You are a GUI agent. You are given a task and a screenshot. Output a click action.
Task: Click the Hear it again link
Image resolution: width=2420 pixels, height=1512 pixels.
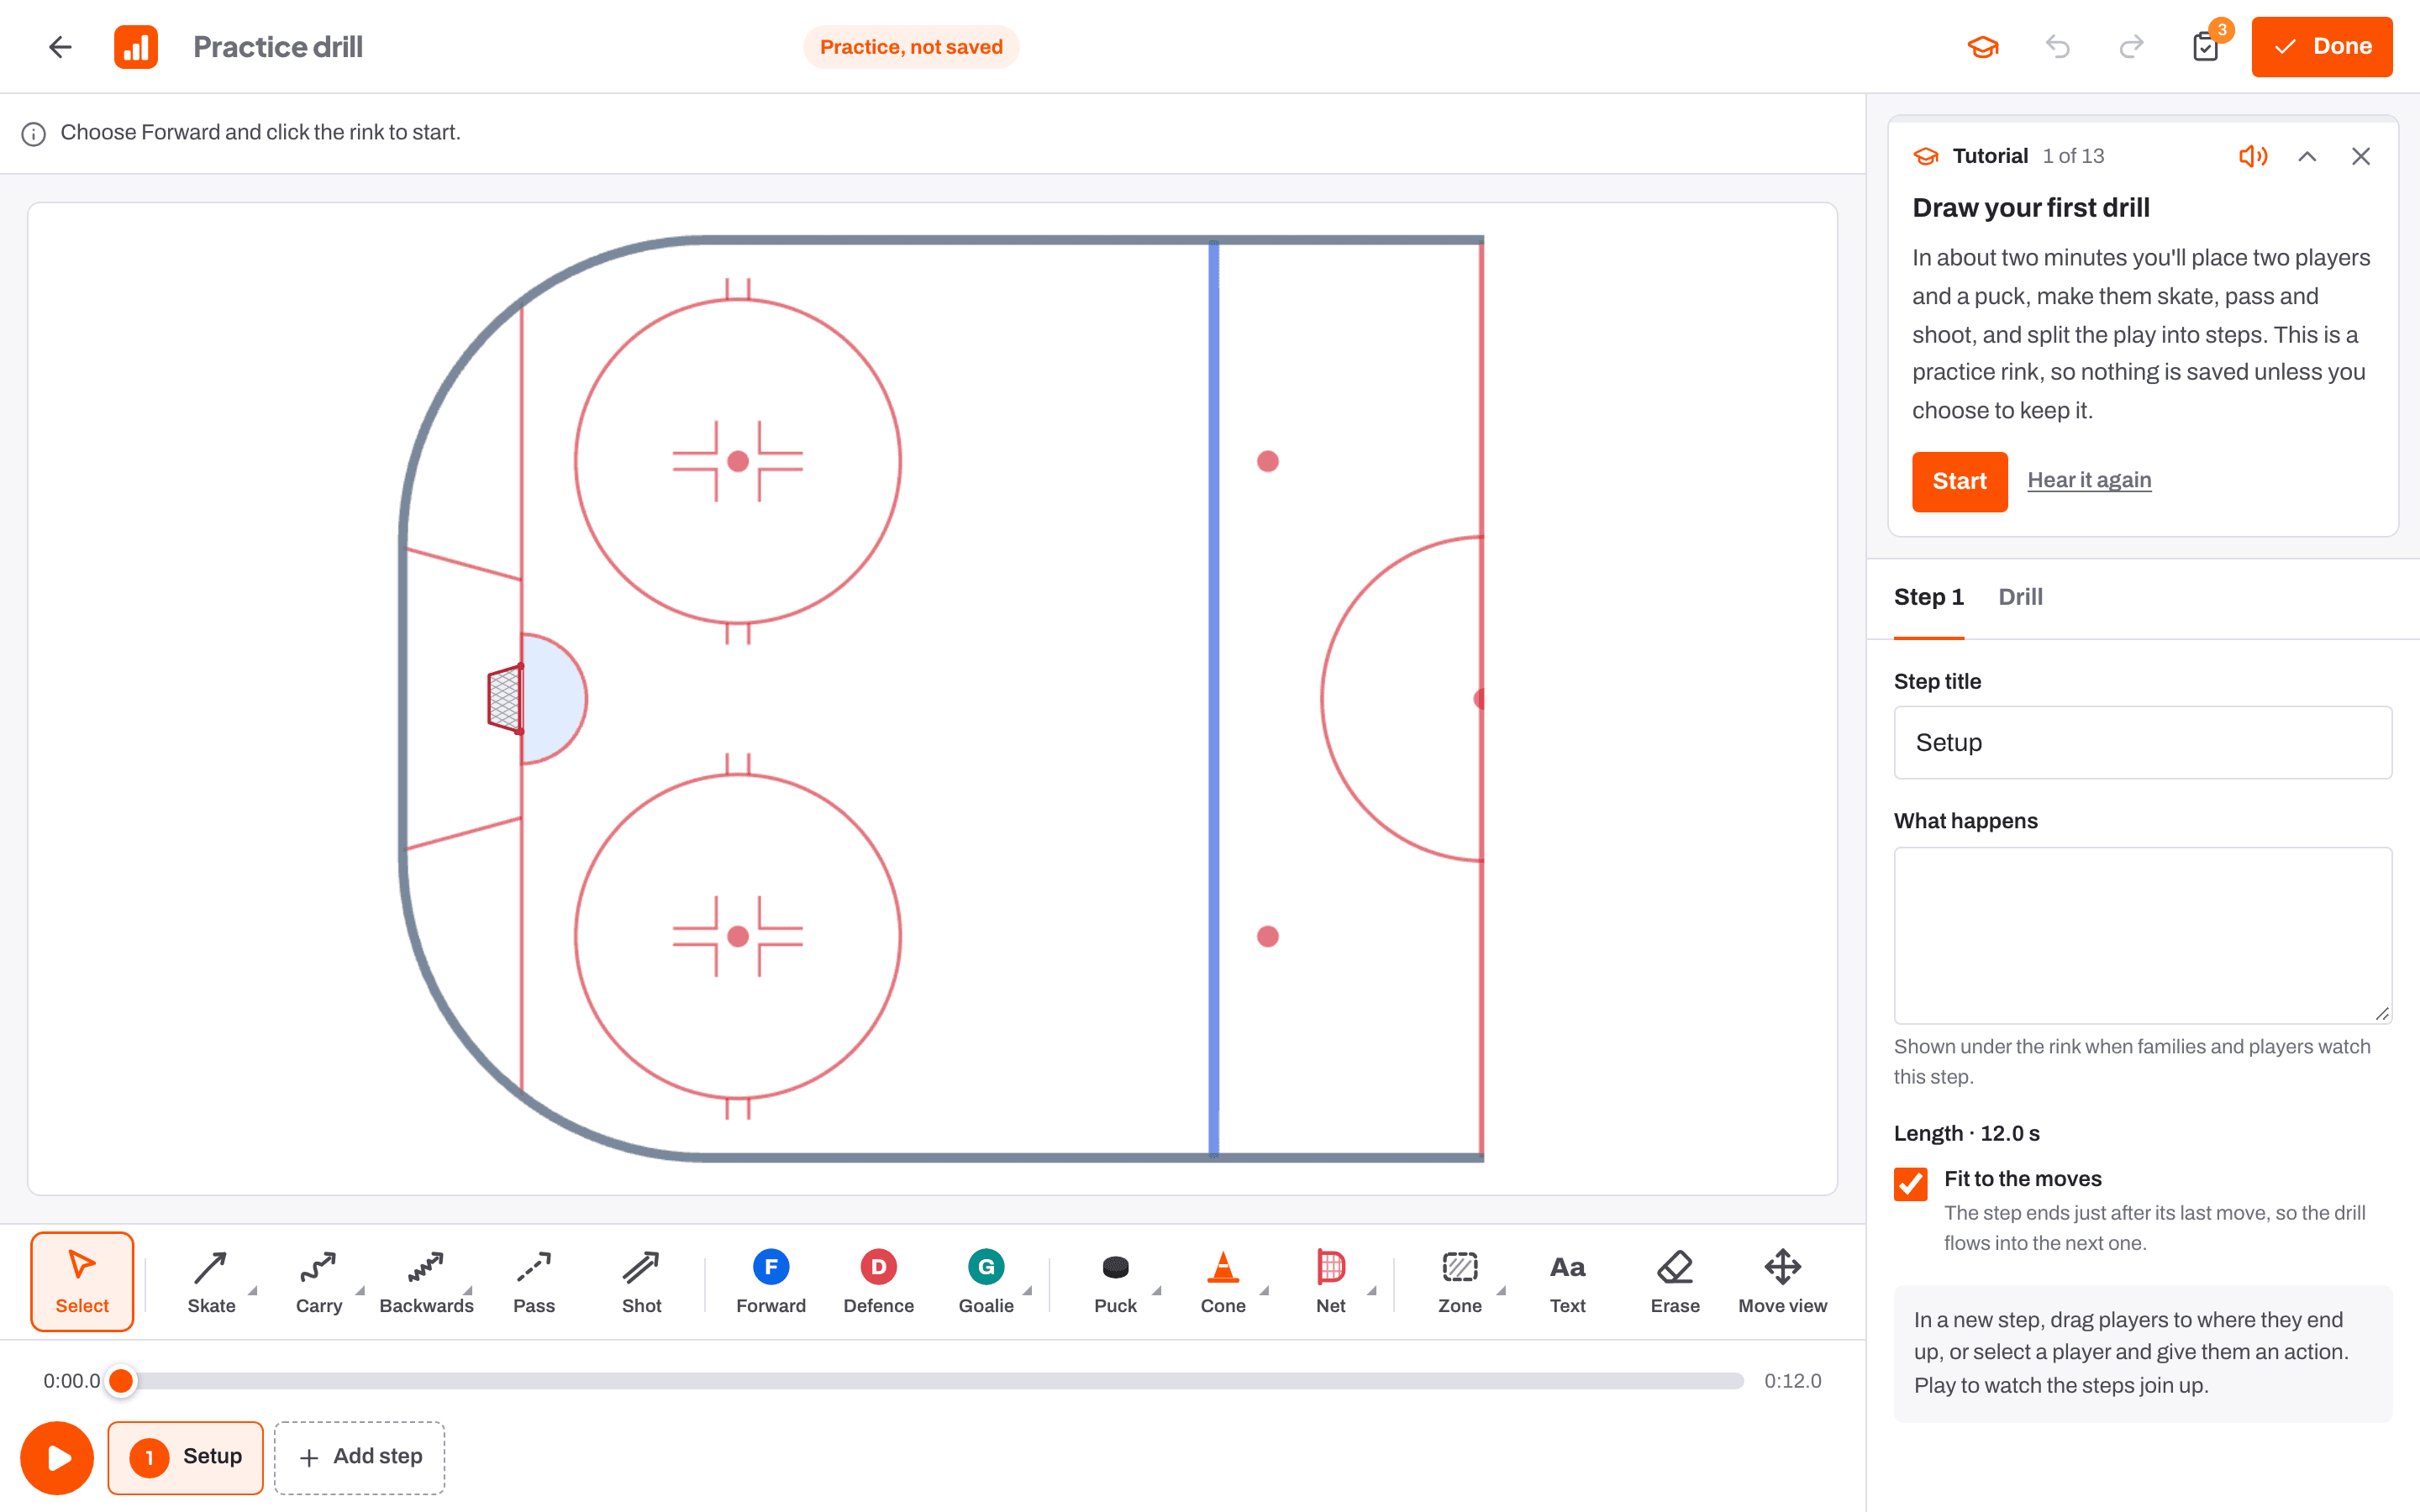tap(2088, 480)
